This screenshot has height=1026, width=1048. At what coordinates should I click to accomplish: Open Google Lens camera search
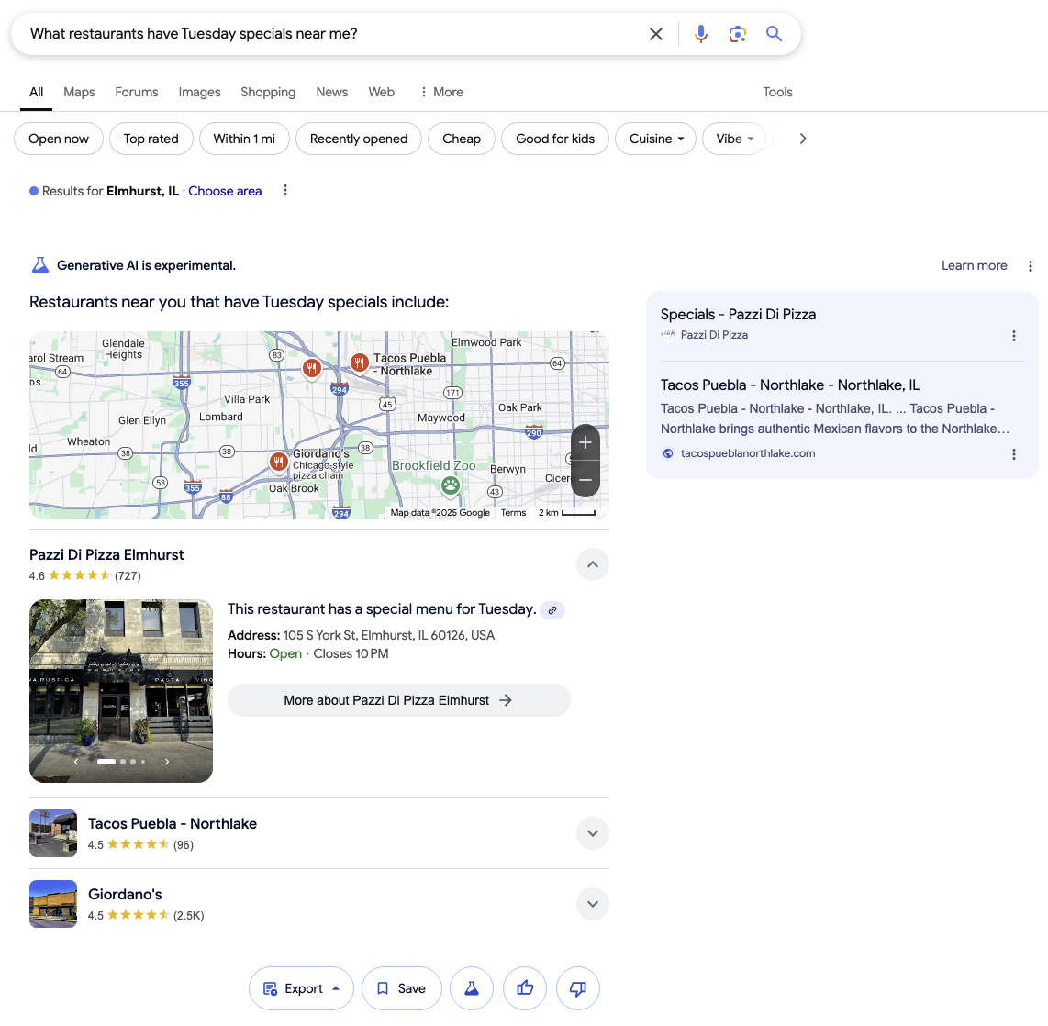click(737, 33)
